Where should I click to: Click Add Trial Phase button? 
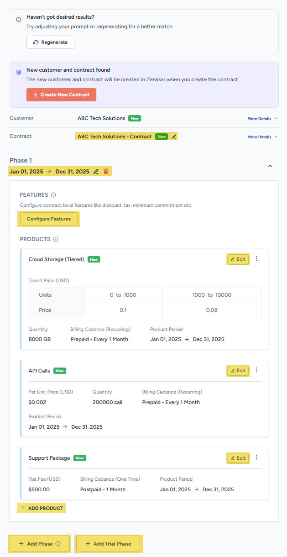click(109, 544)
